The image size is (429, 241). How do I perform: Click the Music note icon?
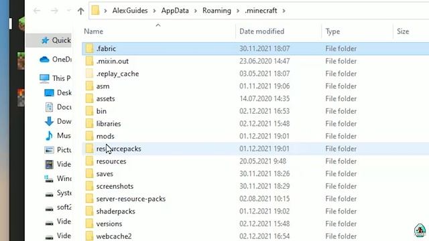click(49, 135)
